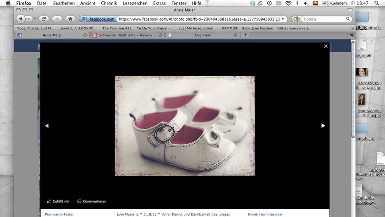Click the KAYTURE bookmark
Viewport: 385px width, 217px height.
(x=230, y=28)
